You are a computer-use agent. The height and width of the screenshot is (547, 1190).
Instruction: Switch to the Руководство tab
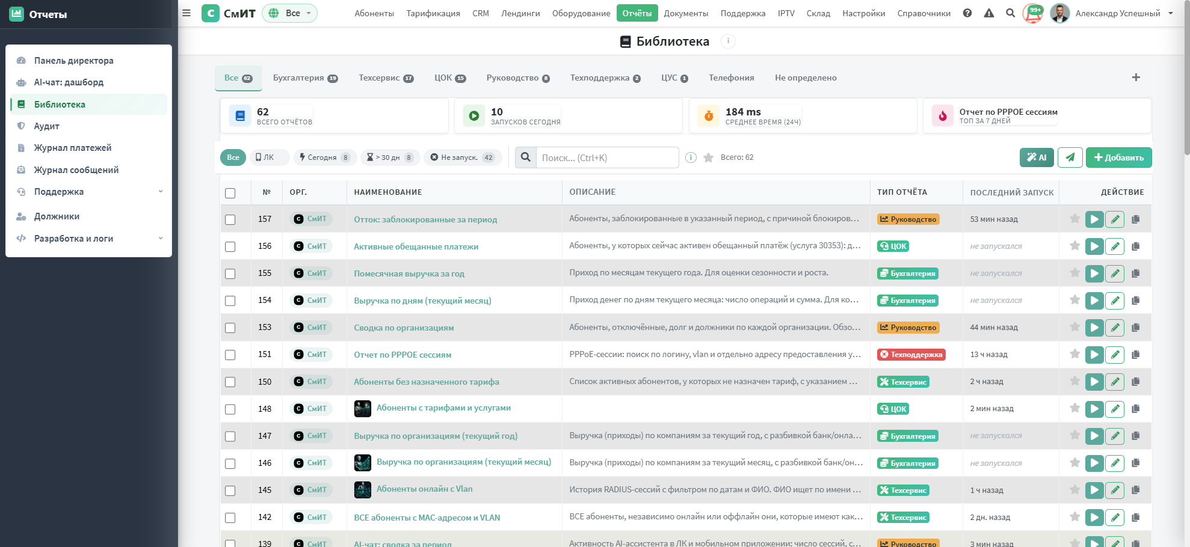[x=518, y=78]
